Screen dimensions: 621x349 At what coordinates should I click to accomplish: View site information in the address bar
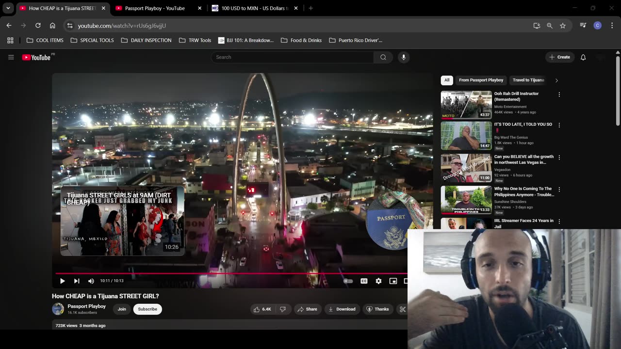click(69, 26)
